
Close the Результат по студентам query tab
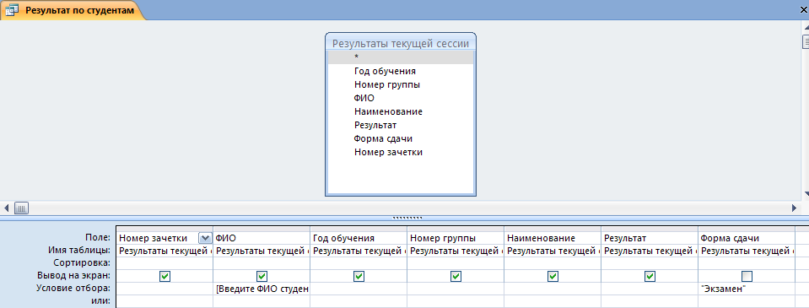[804, 10]
